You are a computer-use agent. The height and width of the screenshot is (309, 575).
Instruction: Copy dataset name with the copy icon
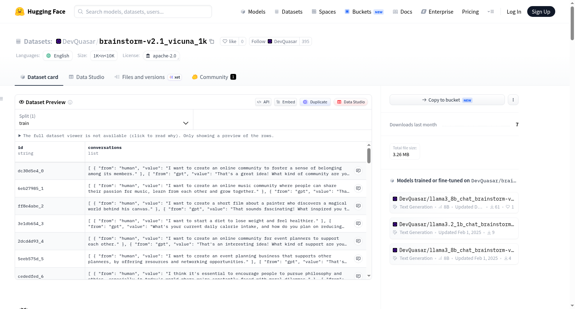(212, 41)
